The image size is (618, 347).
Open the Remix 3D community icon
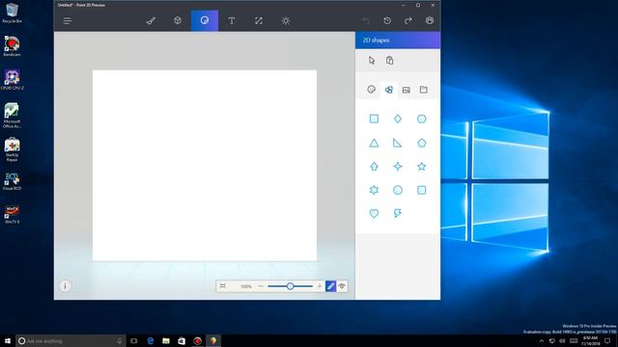point(430,21)
